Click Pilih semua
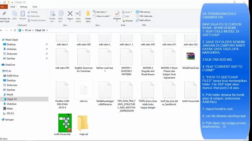 coord(143,12)
